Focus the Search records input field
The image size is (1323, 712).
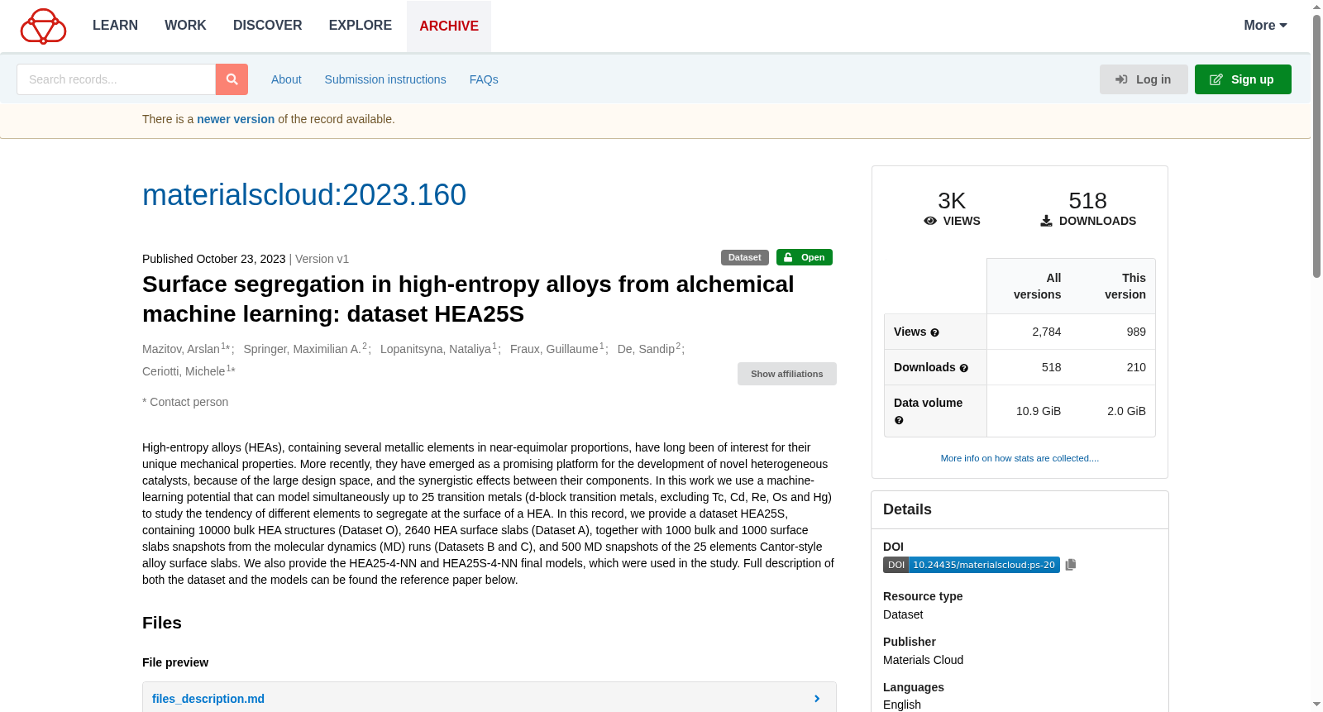point(116,79)
